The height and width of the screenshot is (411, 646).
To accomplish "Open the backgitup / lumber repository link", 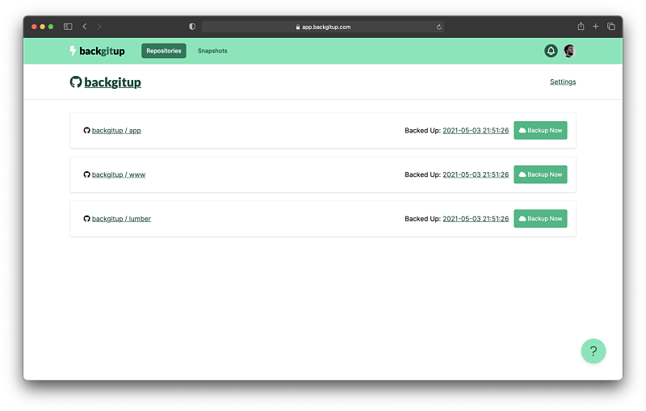I will (x=121, y=219).
